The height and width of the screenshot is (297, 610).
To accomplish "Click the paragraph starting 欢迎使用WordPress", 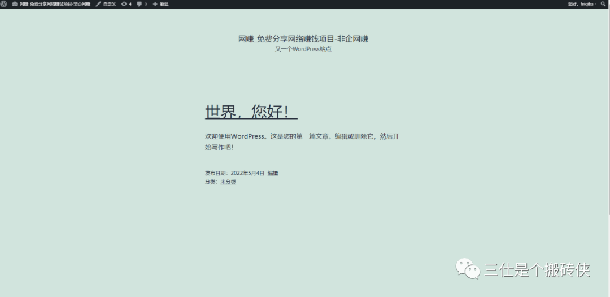I will [x=302, y=141].
